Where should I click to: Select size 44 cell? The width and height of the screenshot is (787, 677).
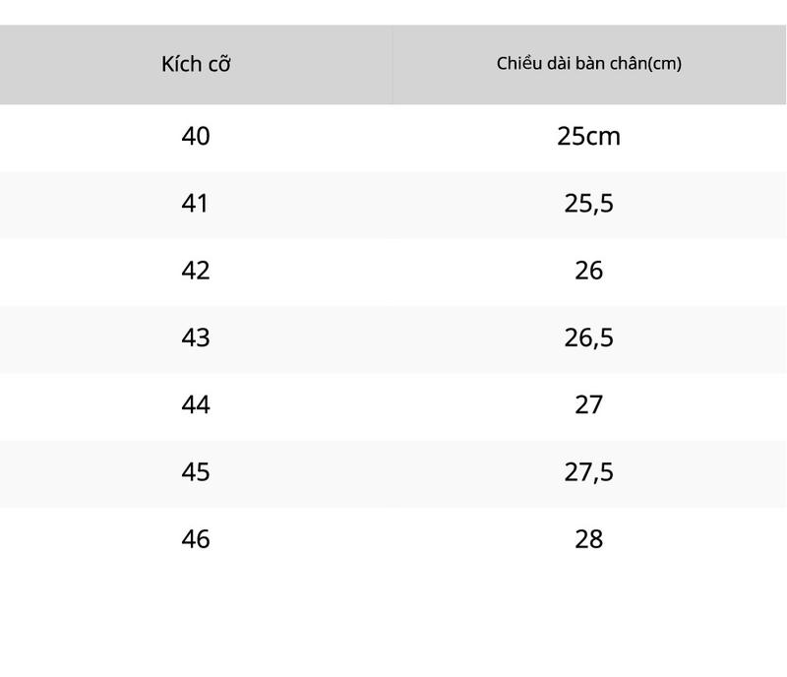196,404
